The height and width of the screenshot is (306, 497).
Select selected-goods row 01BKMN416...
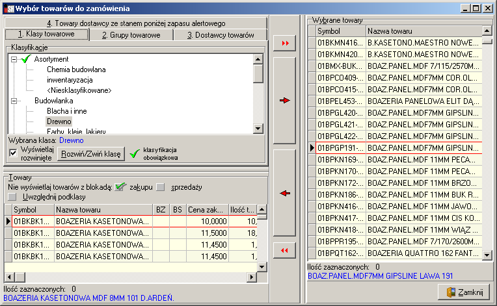pyautogui.click(x=396, y=43)
